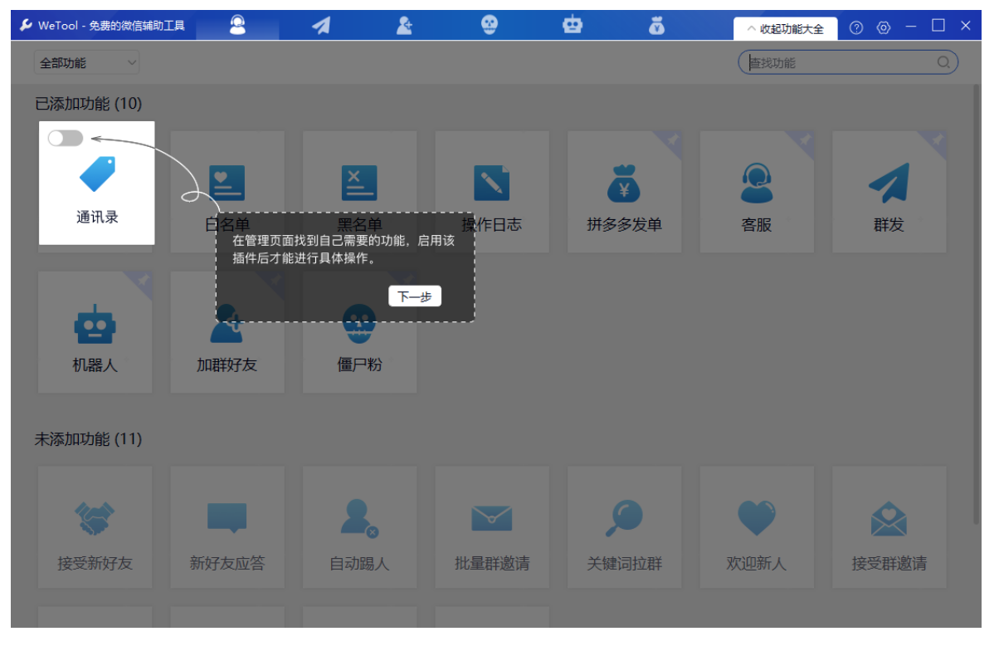The height and width of the screenshot is (651, 999).
Task: Toggle the 通讯录 plugin switch
Action: (66, 138)
